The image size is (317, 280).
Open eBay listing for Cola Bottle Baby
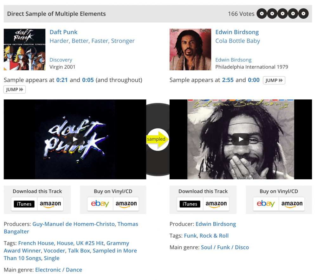click(x=266, y=204)
